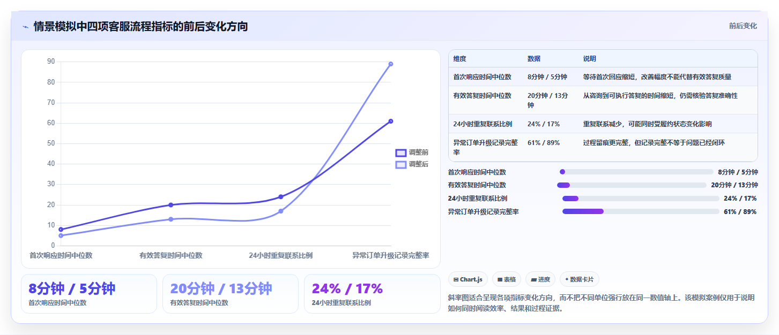Click progress value 20分钟 / 13分钟
779x335 pixels.
click(735, 185)
